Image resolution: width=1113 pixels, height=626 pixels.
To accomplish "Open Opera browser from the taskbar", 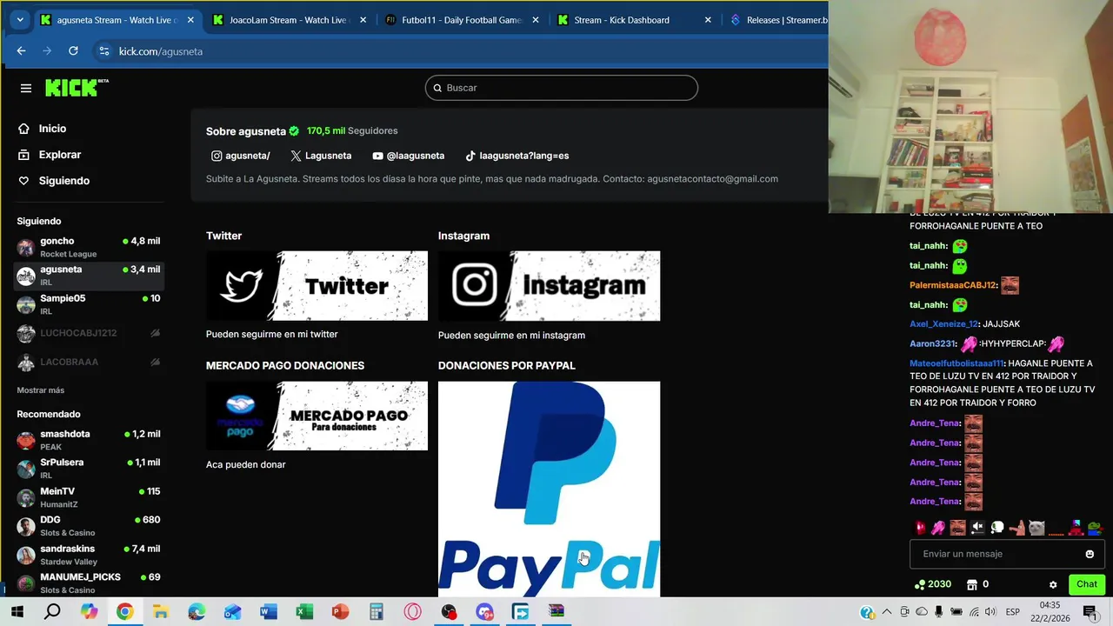I will pyautogui.click(x=412, y=612).
